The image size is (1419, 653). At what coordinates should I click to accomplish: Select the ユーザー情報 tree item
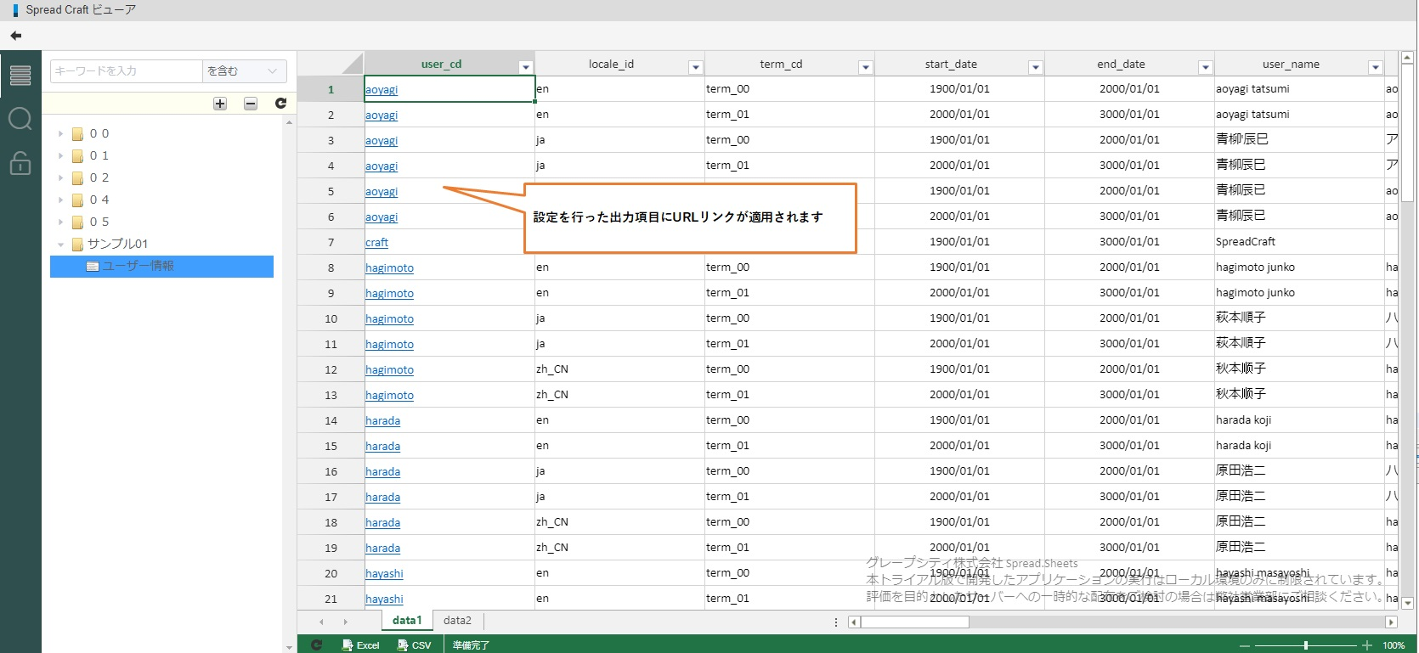click(x=138, y=267)
